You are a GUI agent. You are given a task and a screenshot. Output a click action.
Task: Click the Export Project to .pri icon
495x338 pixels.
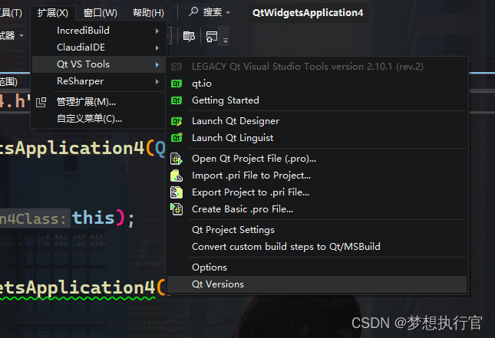(x=177, y=192)
